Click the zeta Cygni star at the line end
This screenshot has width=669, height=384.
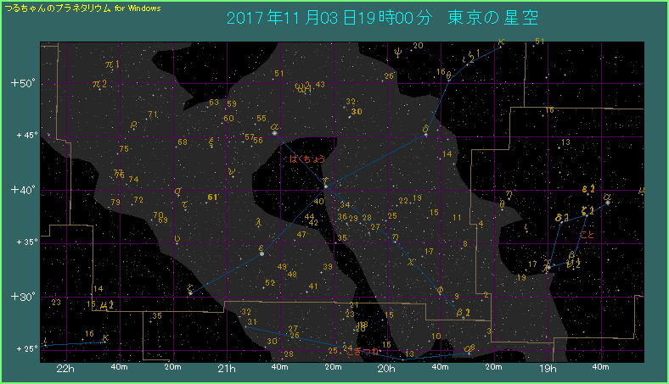click(189, 292)
